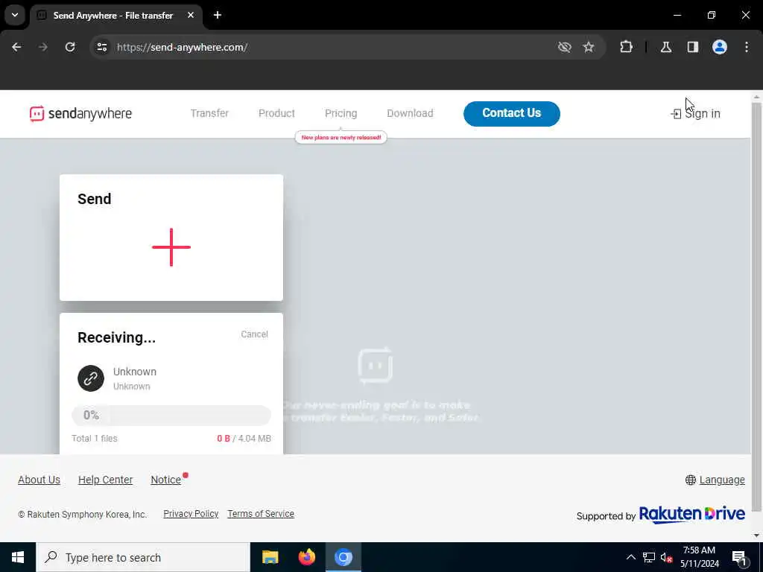Open the Extensions puzzle icon
763x572 pixels.
626,47
